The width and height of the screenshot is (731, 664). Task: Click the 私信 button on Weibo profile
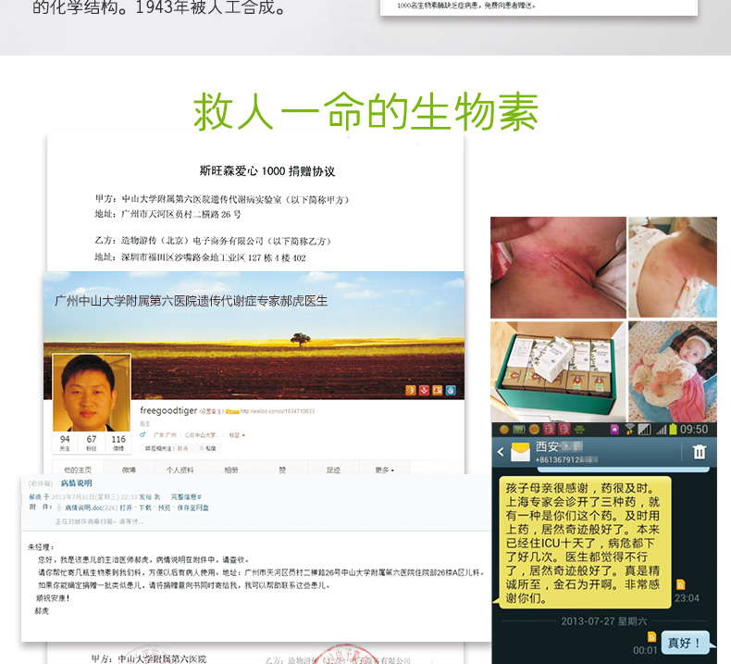point(210,447)
